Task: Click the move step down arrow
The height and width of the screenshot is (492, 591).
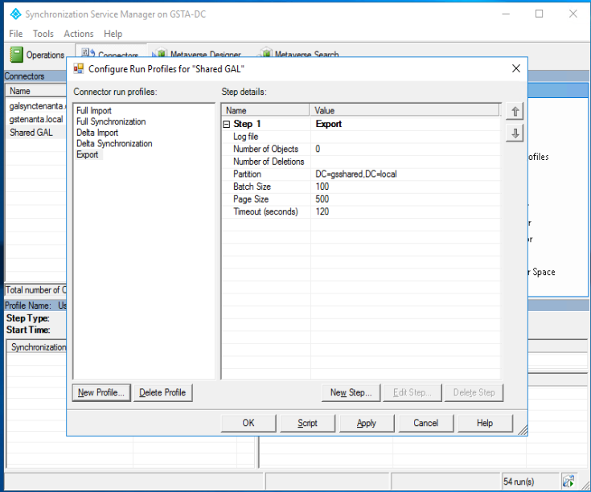Action: (x=515, y=133)
